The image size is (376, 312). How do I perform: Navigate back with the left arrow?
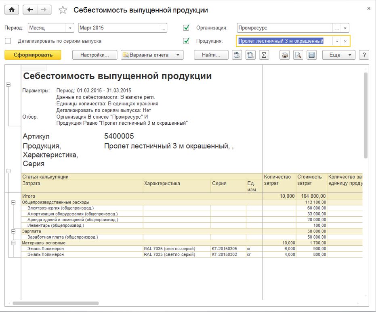(x=30, y=10)
